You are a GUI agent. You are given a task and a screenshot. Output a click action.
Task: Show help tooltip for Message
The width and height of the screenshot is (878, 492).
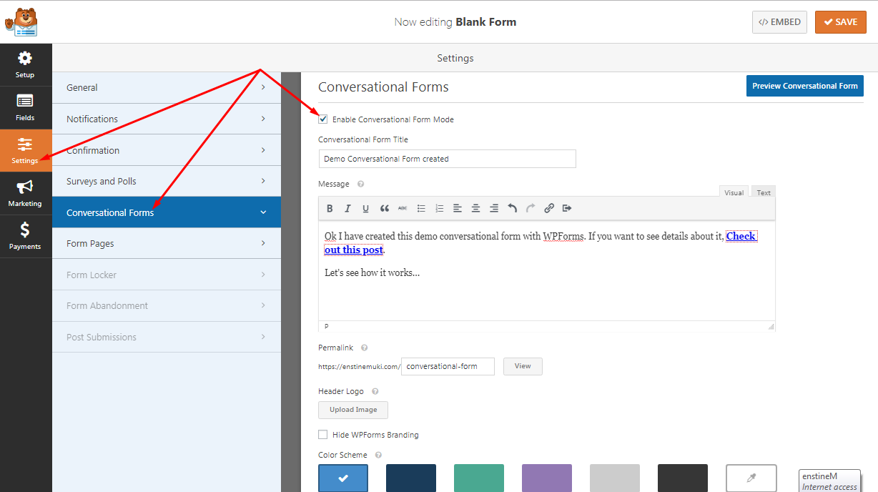pyautogui.click(x=360, y=184)
